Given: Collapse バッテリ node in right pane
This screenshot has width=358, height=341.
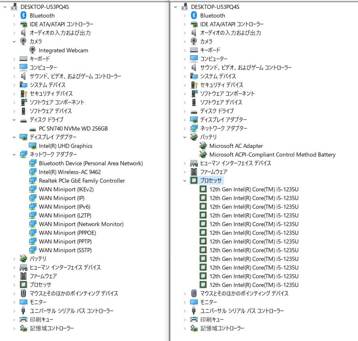Looking at the screenshot, I should click(x=185, y=137).
